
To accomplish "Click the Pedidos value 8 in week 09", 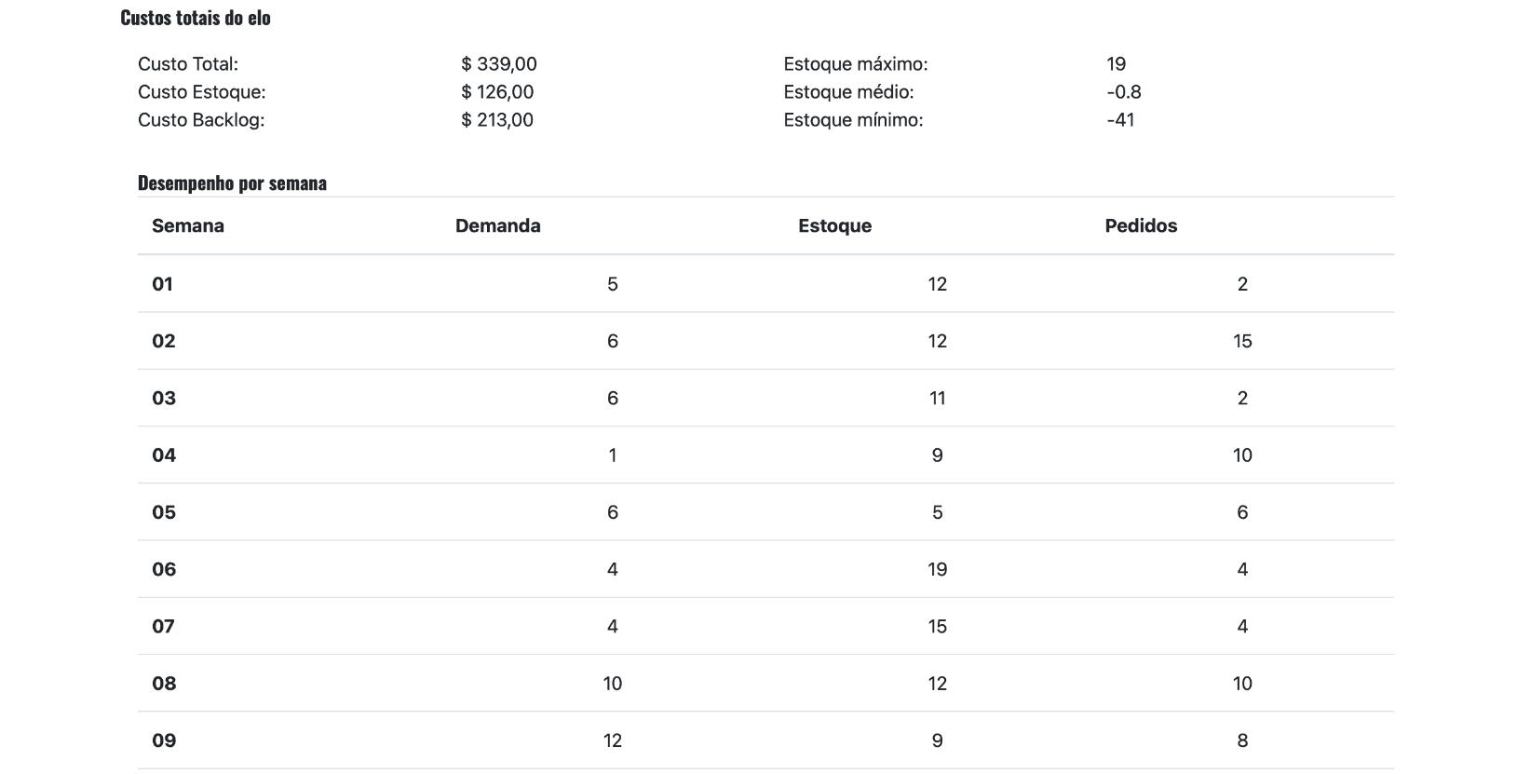I will click(x=1242, y=740).
